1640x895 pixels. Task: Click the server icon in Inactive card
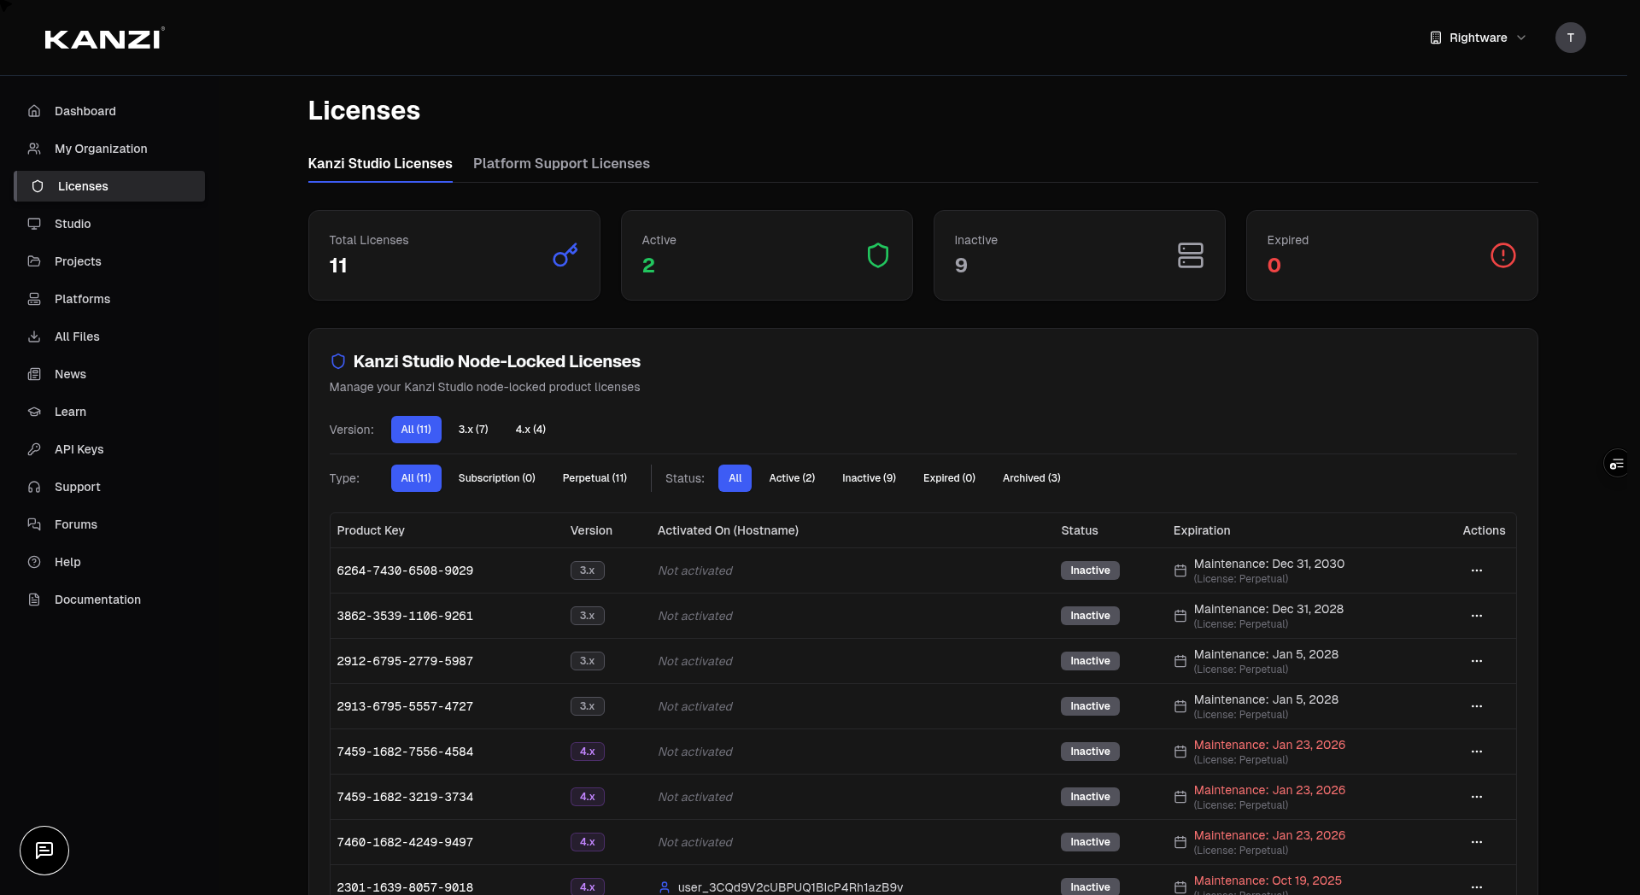pyautogui.click(x=1191, y=255)
